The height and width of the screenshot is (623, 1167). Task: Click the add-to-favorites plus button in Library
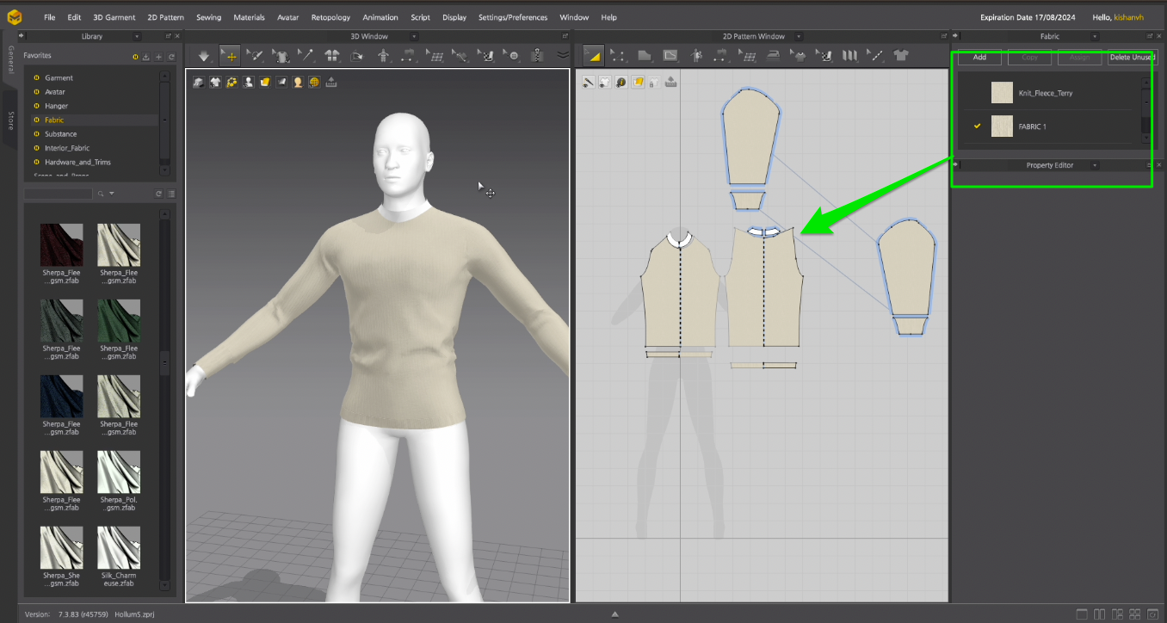pyautogui.click(x=158, y=57)
